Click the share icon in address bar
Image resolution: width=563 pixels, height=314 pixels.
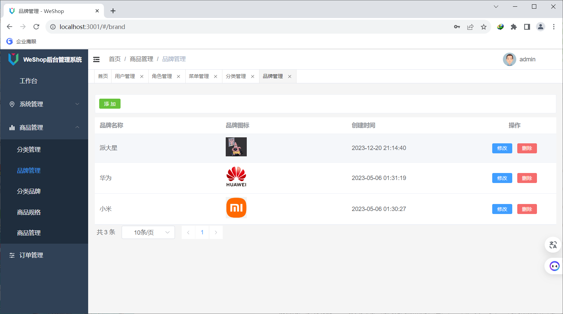point(470,27)
